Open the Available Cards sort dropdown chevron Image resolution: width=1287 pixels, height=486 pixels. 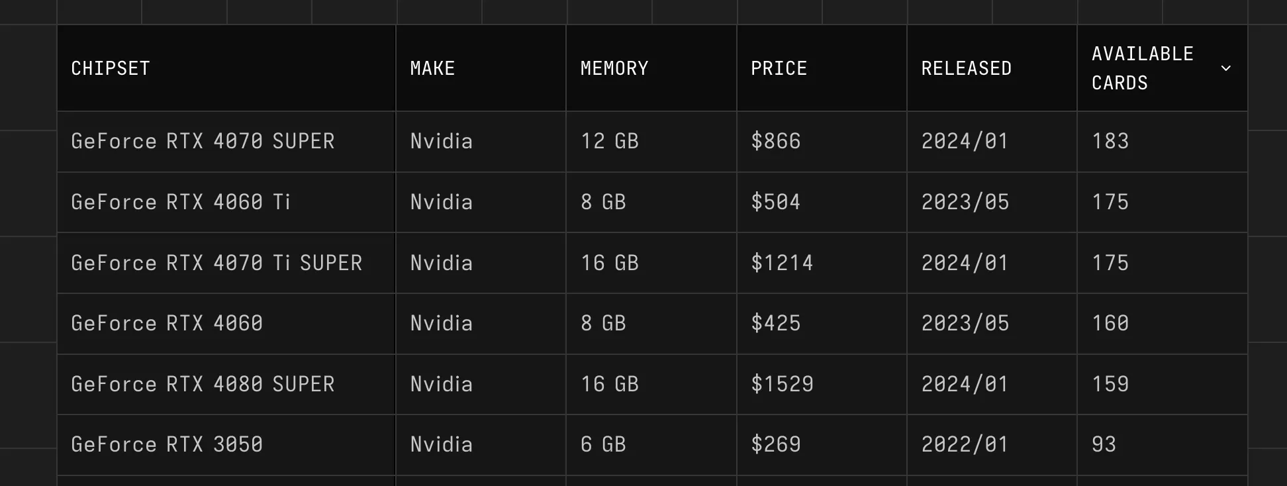[1227, 68]
